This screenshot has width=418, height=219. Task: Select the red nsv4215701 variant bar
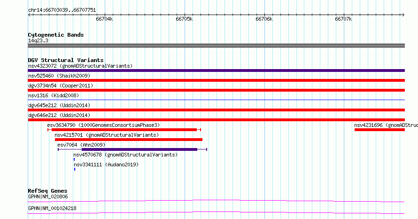coord(129,140)
